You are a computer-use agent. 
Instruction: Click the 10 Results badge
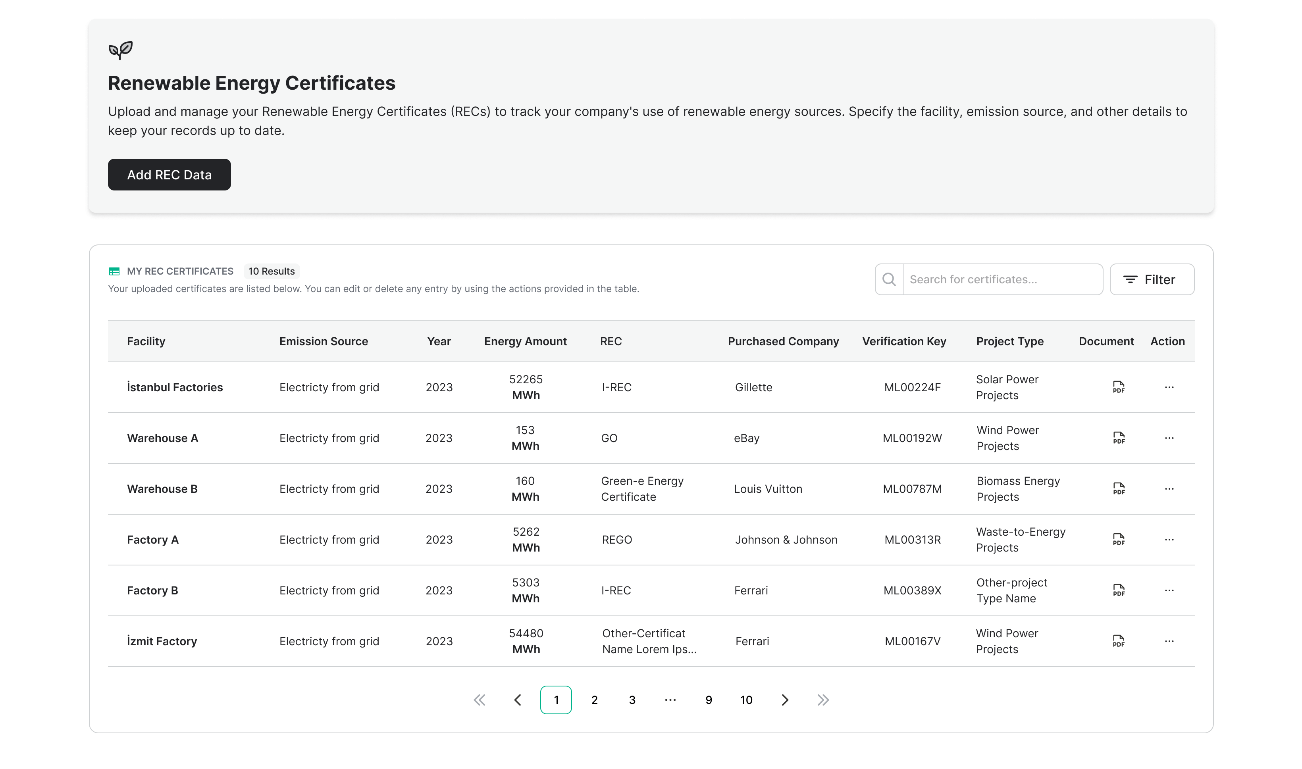click(x=272, y=271)
